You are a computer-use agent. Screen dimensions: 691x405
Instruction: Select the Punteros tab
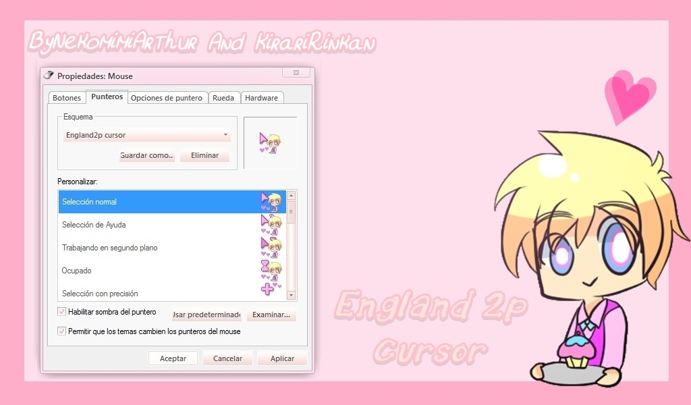coord(107,97)
